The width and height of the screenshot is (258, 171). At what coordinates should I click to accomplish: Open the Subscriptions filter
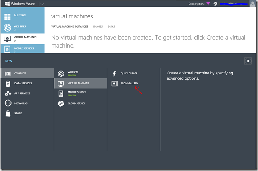click(x=196, y=4)
